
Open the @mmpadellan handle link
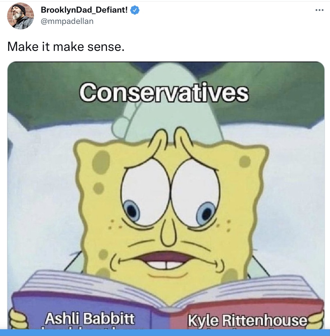67,21
